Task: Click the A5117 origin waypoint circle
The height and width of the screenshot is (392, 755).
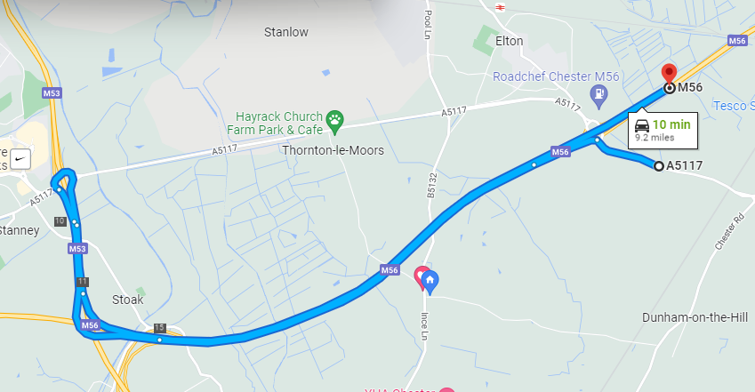Action: tap(658, 166)
